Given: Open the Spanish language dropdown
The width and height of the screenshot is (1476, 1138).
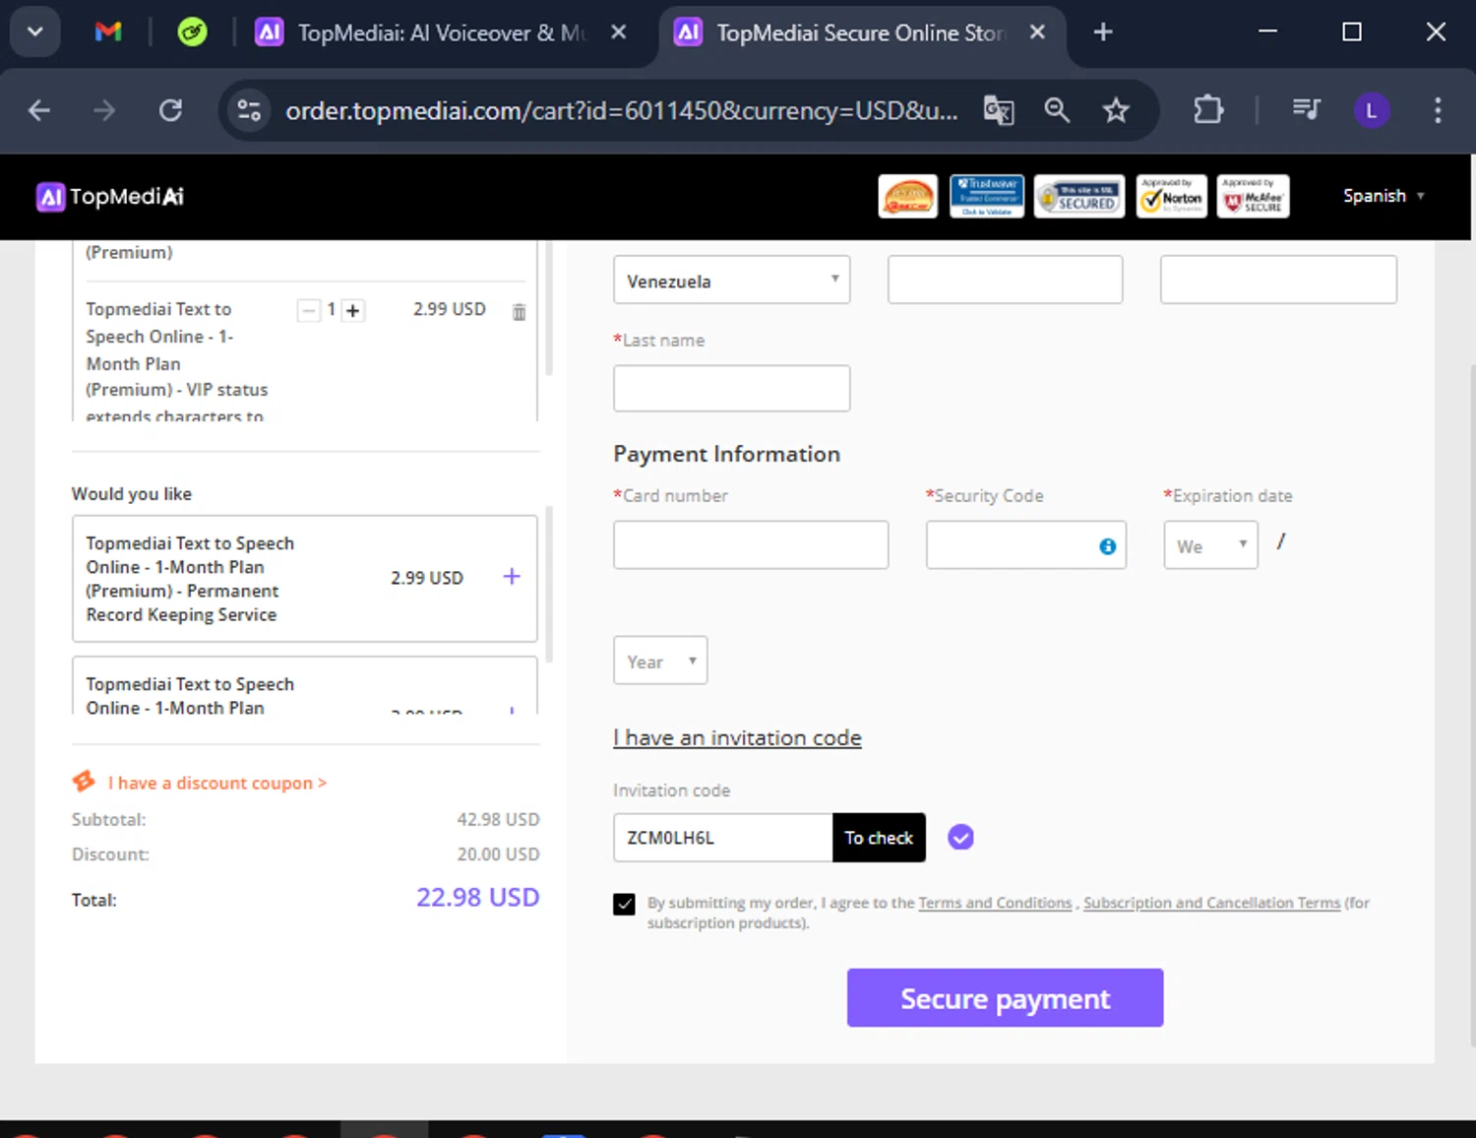Looking at the screenshot, I should coord(1384,196).
